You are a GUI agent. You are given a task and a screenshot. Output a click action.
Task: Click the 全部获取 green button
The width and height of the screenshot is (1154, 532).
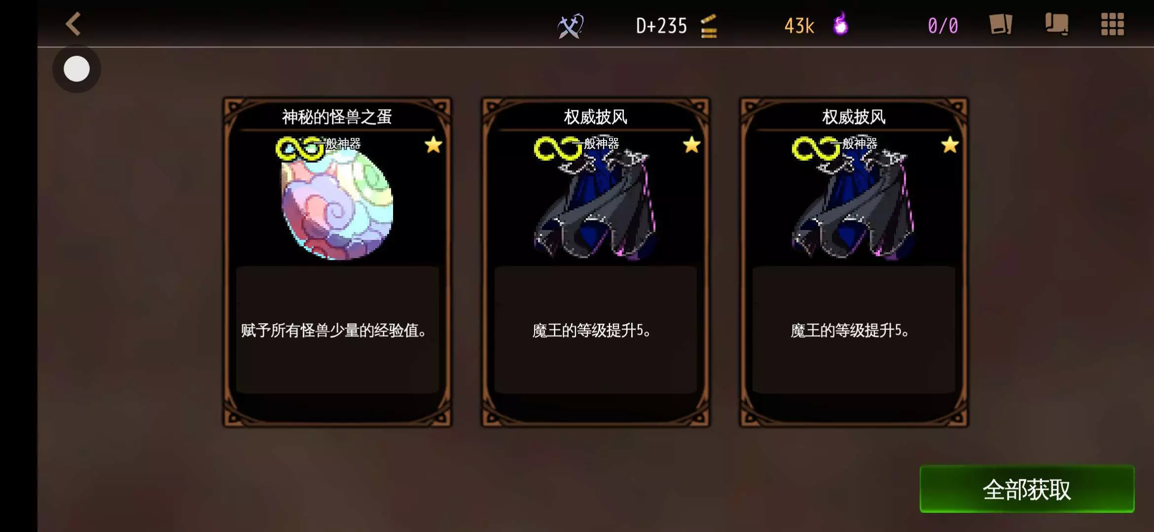click(1027, 489)
